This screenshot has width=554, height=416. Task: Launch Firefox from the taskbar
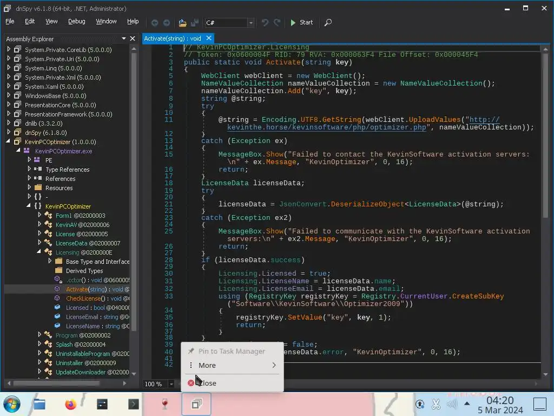tap(71, 404)
